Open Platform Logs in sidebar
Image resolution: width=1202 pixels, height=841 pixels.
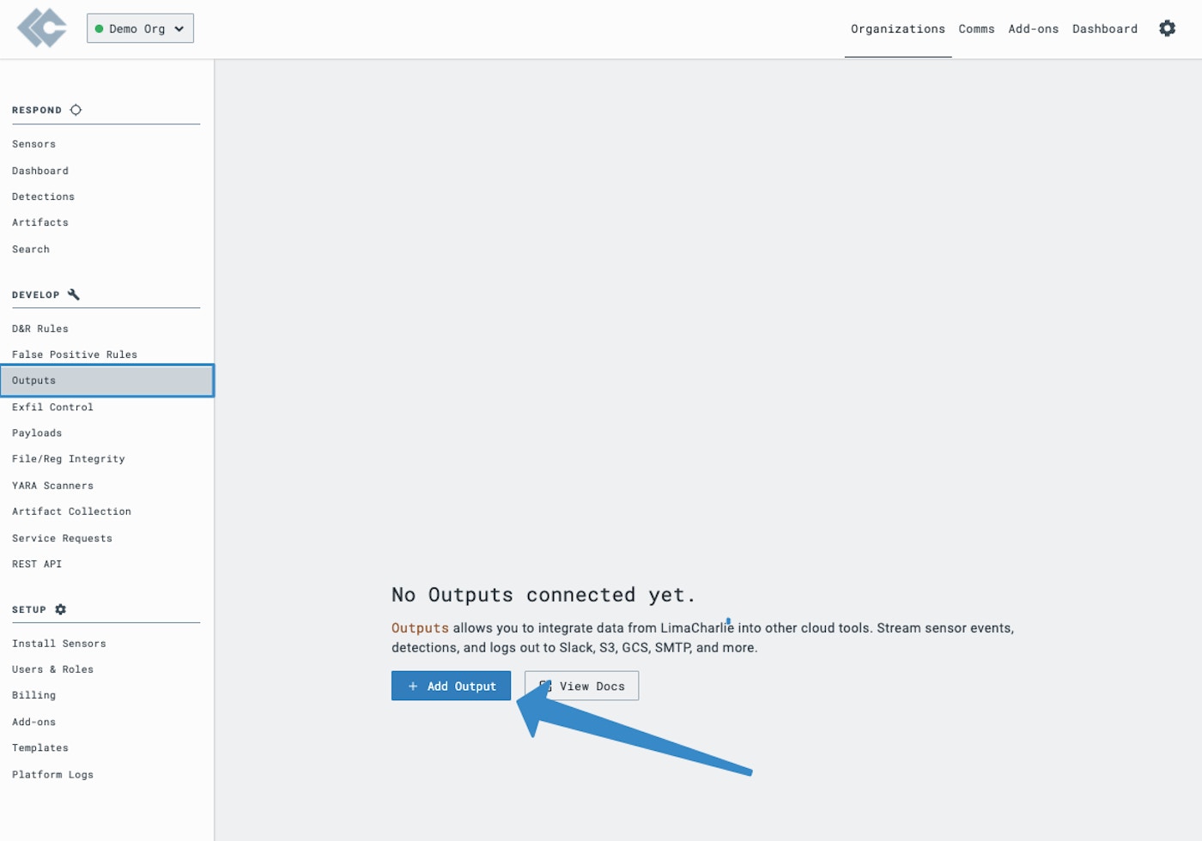pyautogui.click(x=52, y=775)
